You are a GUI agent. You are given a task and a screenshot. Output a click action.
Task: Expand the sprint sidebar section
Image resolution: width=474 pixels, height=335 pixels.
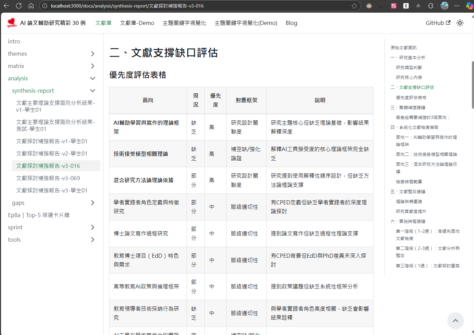pos(92,227)
